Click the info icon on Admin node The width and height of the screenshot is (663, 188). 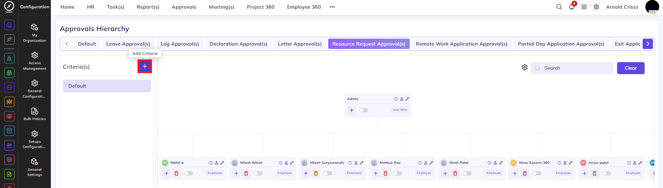(x=396, y=99)
